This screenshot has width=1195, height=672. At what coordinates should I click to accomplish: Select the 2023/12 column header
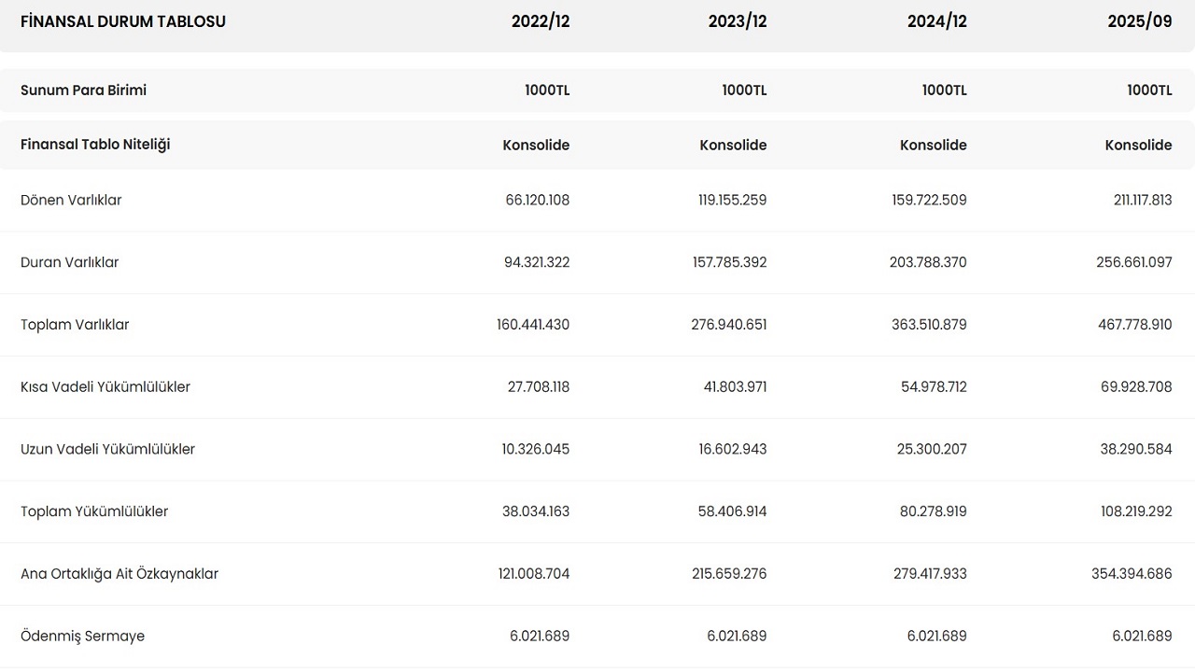737,21
